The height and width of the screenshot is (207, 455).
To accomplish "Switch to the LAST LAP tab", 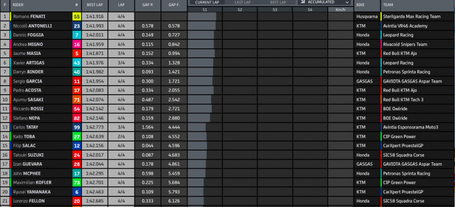I will [x=244, y=3].
